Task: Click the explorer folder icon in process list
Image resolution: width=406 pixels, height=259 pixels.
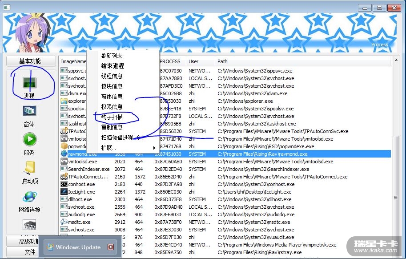Action: (x=64, y=101)
